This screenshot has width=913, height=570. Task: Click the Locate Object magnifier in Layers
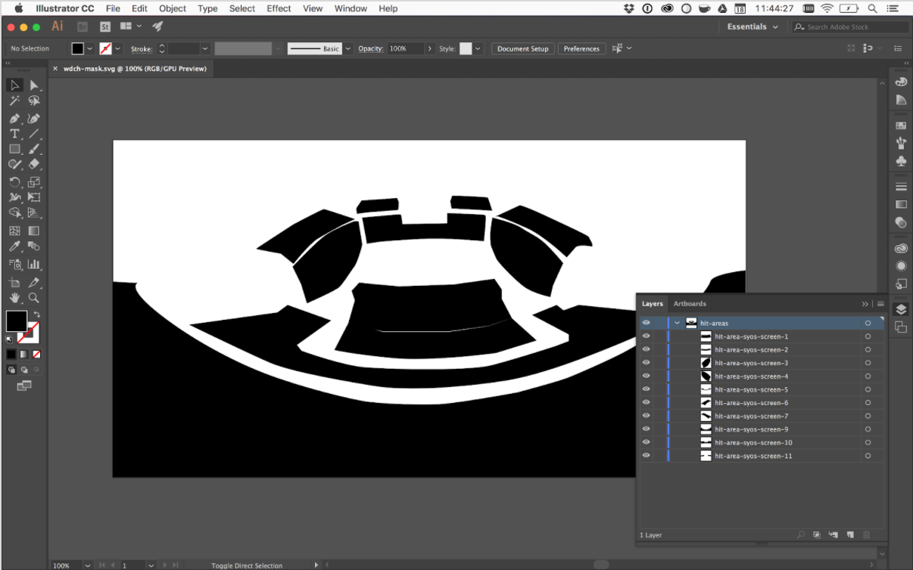pyautogui.click(x=801, y=534)
